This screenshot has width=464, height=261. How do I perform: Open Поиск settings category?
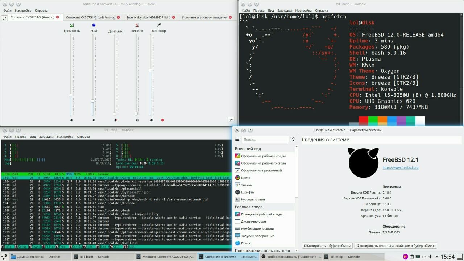tap(264, 243)
